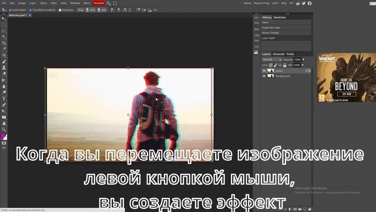This screenshot has height=212, width=376.
Task: Click the search magnifier in menu bar
Action: pos(109,3)
